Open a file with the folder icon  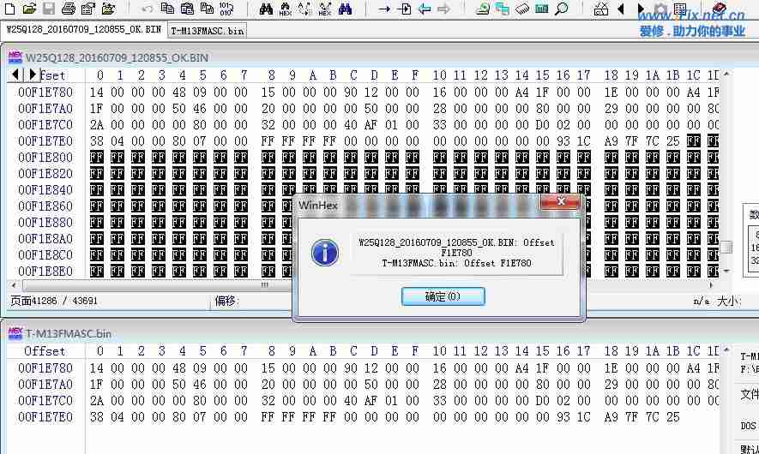[29, 9]
